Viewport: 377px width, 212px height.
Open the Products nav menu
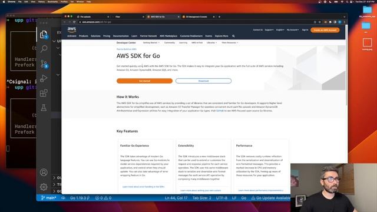coord(84,36)
